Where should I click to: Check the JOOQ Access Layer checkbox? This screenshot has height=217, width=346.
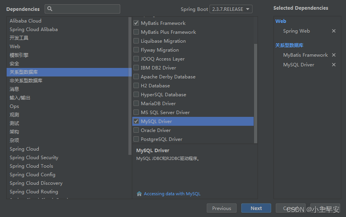(136, 59)
